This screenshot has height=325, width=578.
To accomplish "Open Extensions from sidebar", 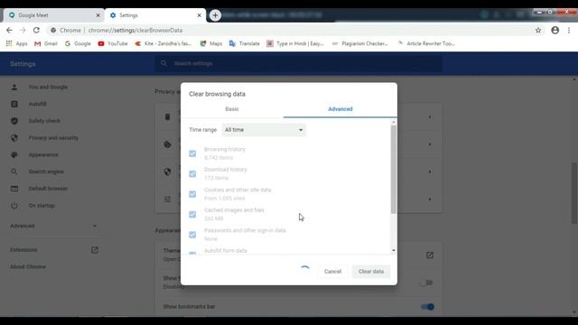I will pos(23,250).
